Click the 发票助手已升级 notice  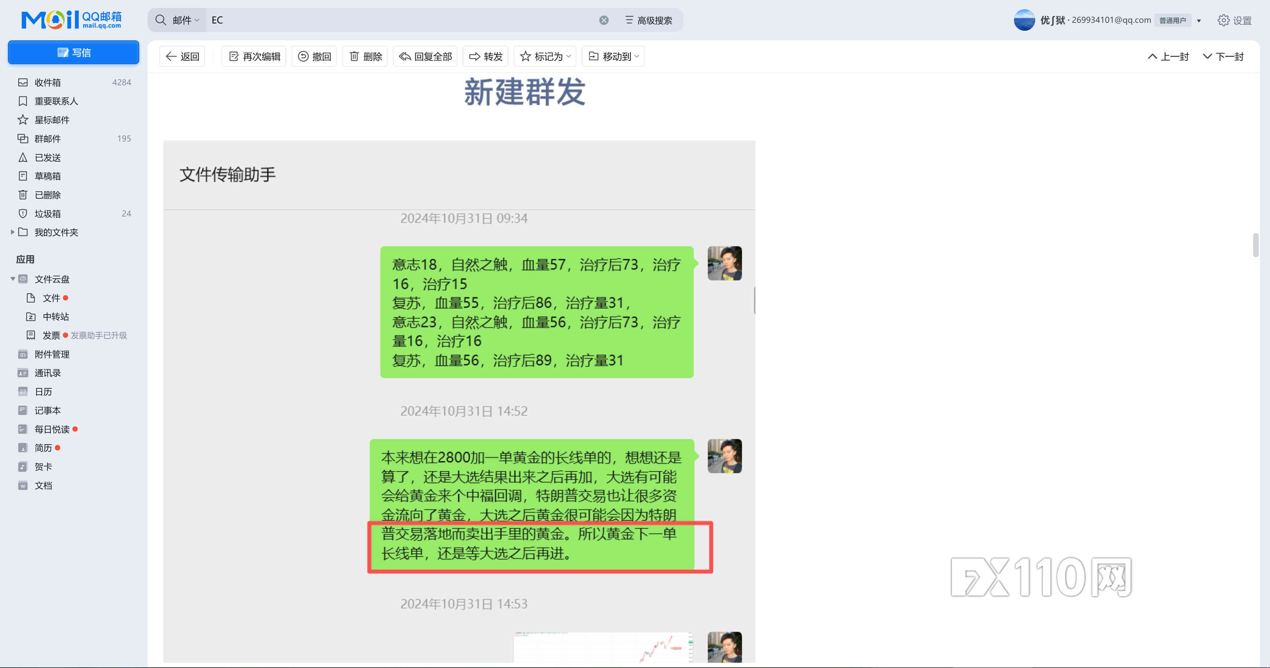tap(99, 335)
